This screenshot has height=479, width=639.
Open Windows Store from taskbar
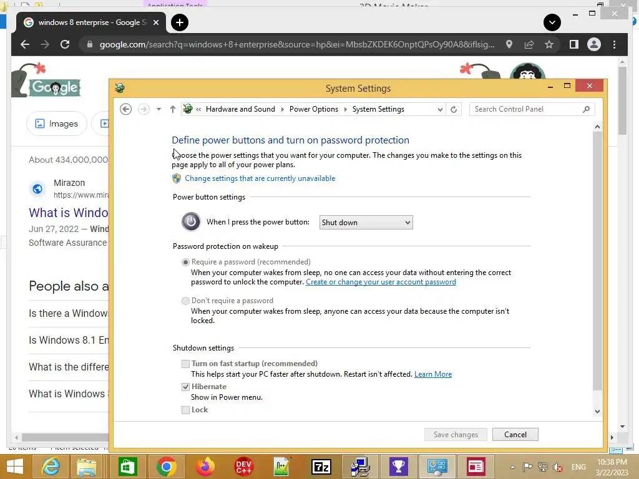[x=127, y=467]
